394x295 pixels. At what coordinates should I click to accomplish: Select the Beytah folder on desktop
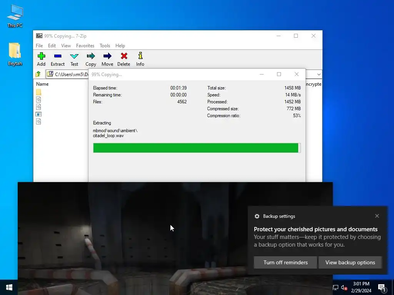[x=15, y=54]
